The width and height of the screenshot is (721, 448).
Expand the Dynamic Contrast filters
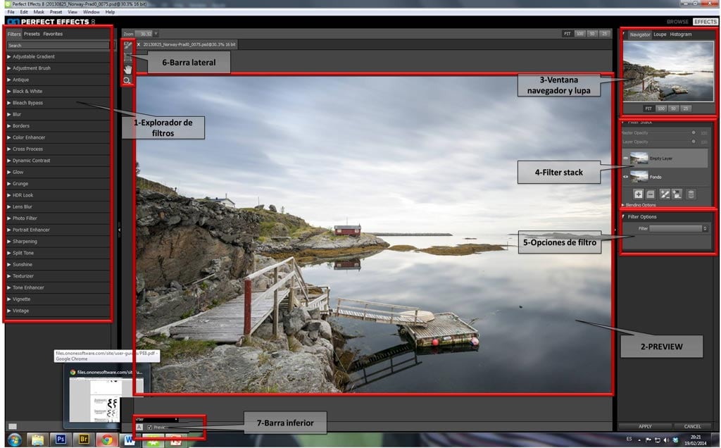click(8, 161)
